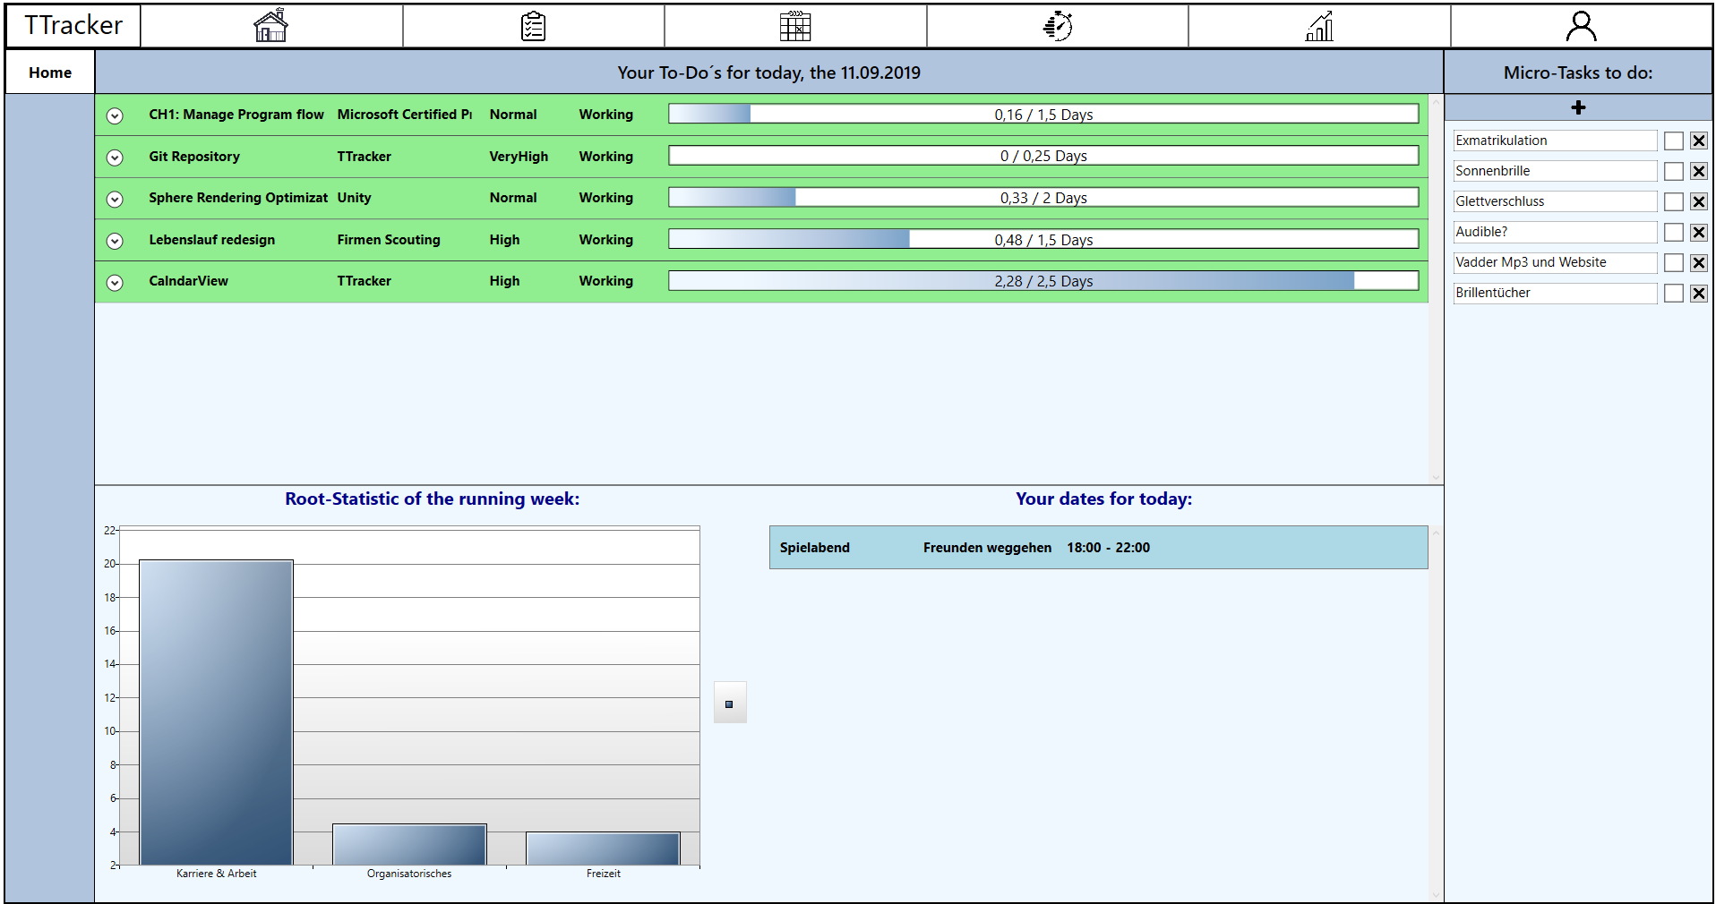Expand the CH1: Manage Program flow task
The height and width of the screenshot is (904, 1716).
(115, 115)
